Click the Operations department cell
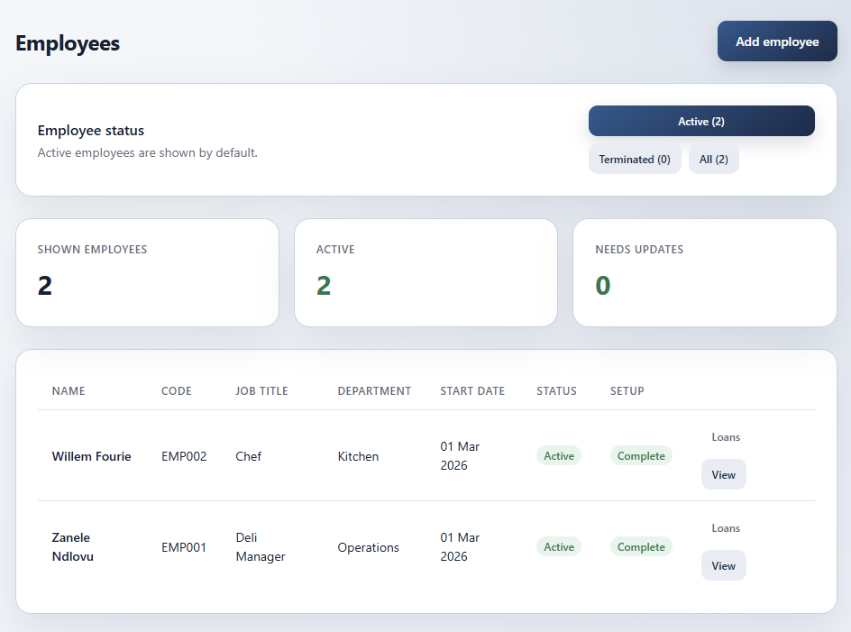The image size is (851, 632). click(368, 547)
